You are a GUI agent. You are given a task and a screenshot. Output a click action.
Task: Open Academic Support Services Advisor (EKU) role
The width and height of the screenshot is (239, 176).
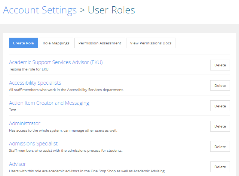(x=56, y=62)
